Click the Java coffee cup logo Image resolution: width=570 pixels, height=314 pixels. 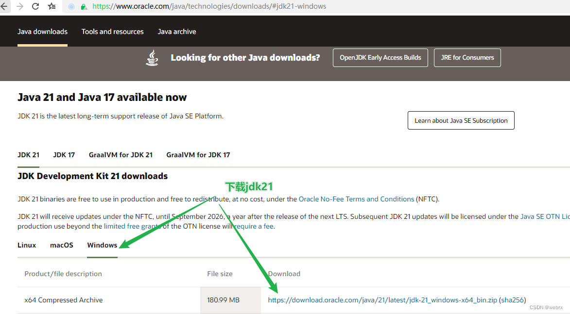coord(152,58)
